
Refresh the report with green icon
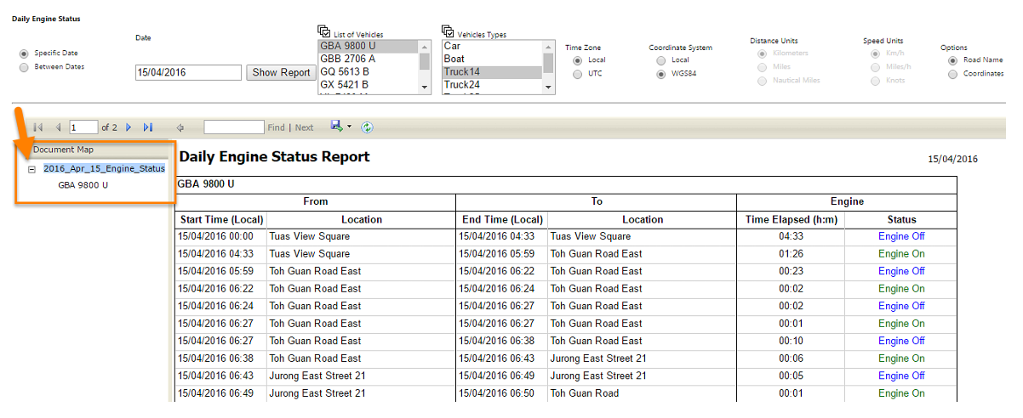tap(367, 127)
